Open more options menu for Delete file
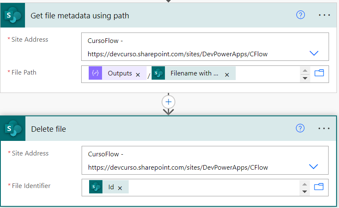The image size is (339, 208). [324, 128]
